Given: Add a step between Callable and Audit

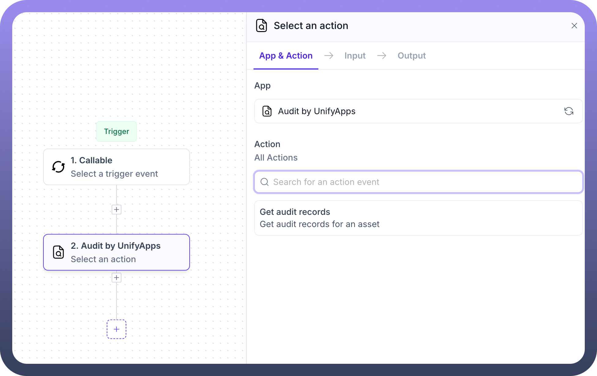Looking at the screenshot, I should tap(117, 210).
